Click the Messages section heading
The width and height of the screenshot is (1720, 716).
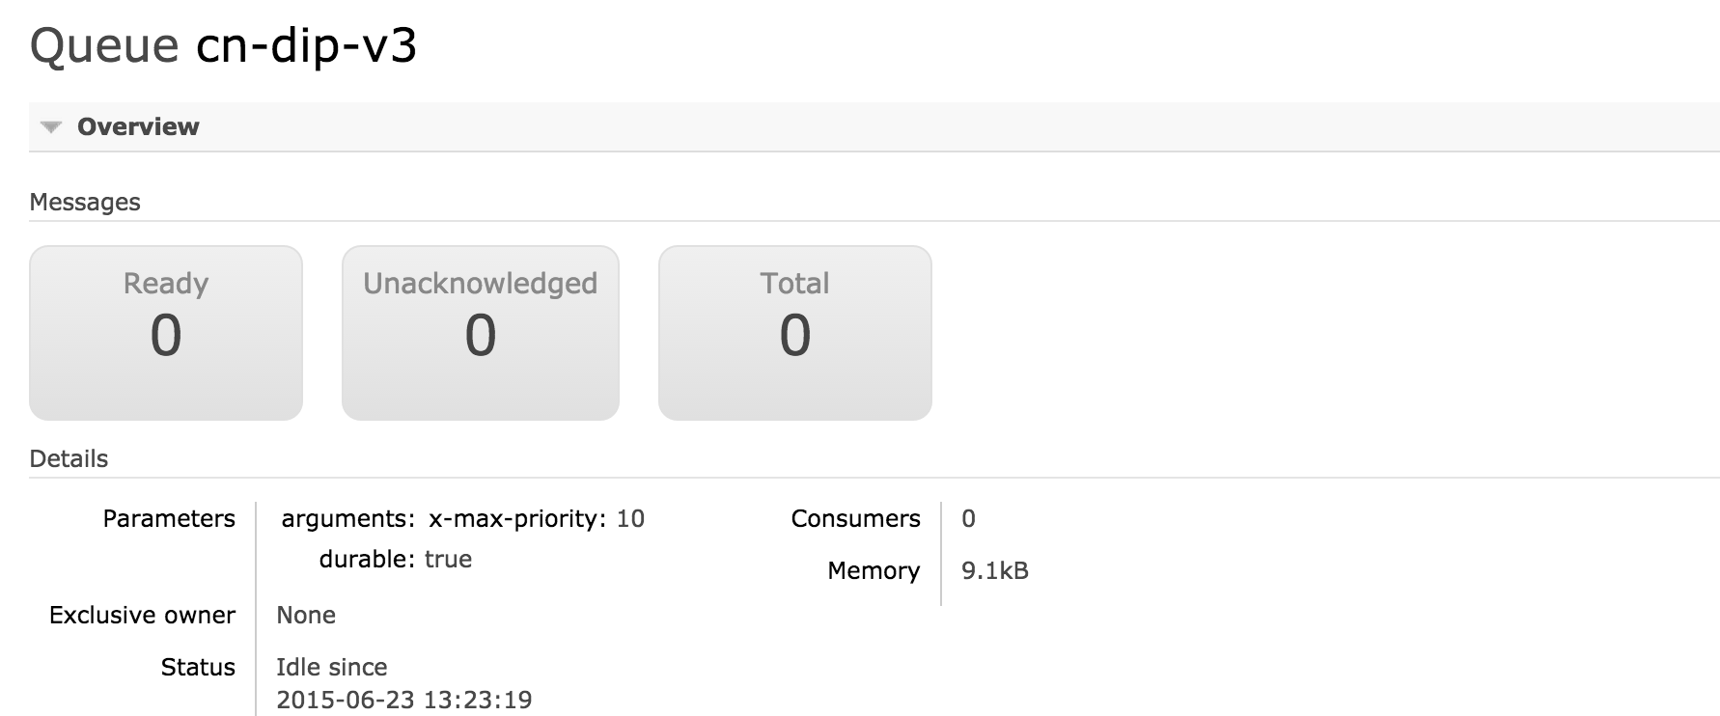coord(86,202)
